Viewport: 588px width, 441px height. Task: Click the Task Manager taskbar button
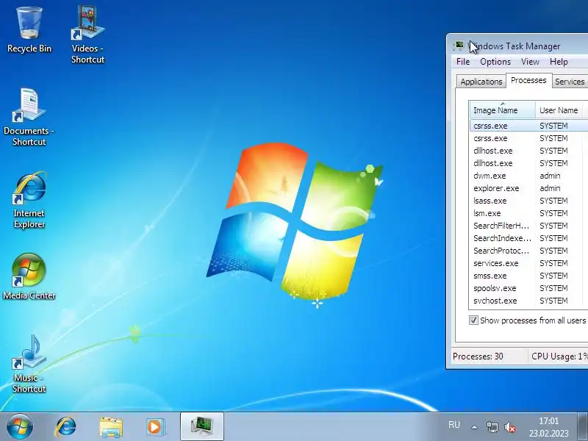[201, 426]
